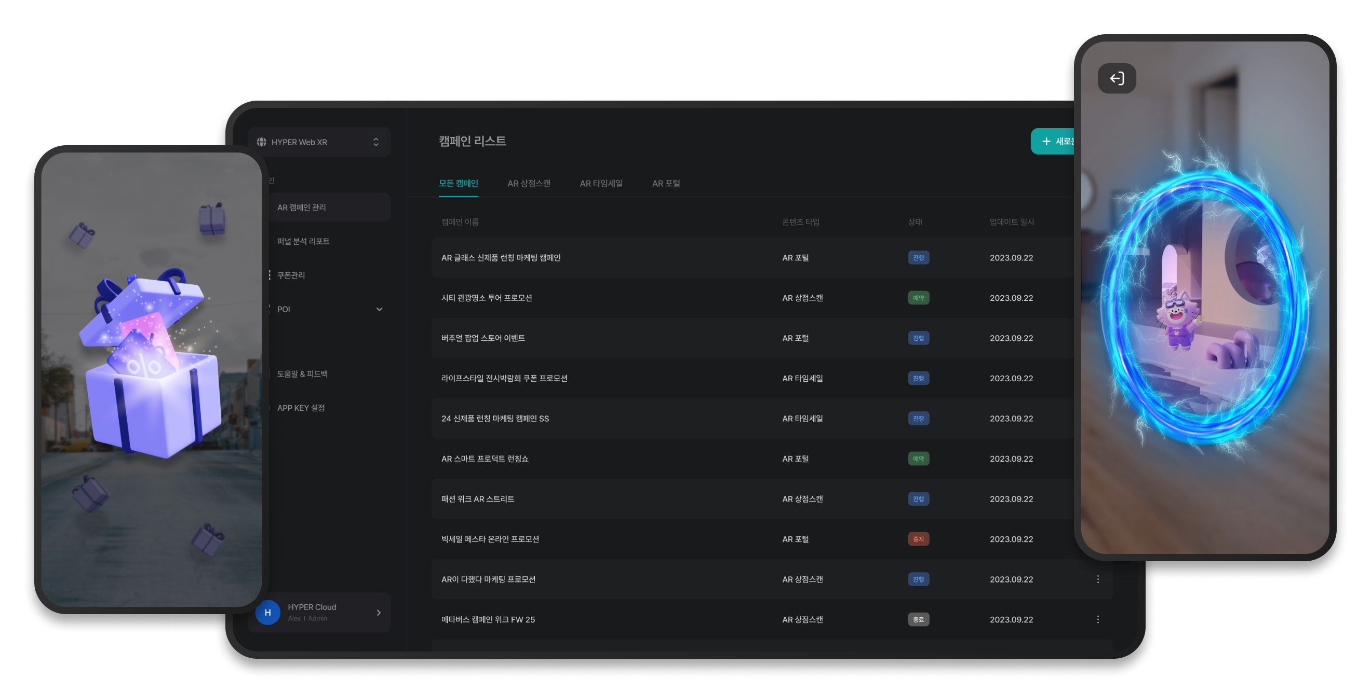Click campaign 버추얼 팝업 스토어 이벤트
1371x693 pixels.
pos(483,339)
